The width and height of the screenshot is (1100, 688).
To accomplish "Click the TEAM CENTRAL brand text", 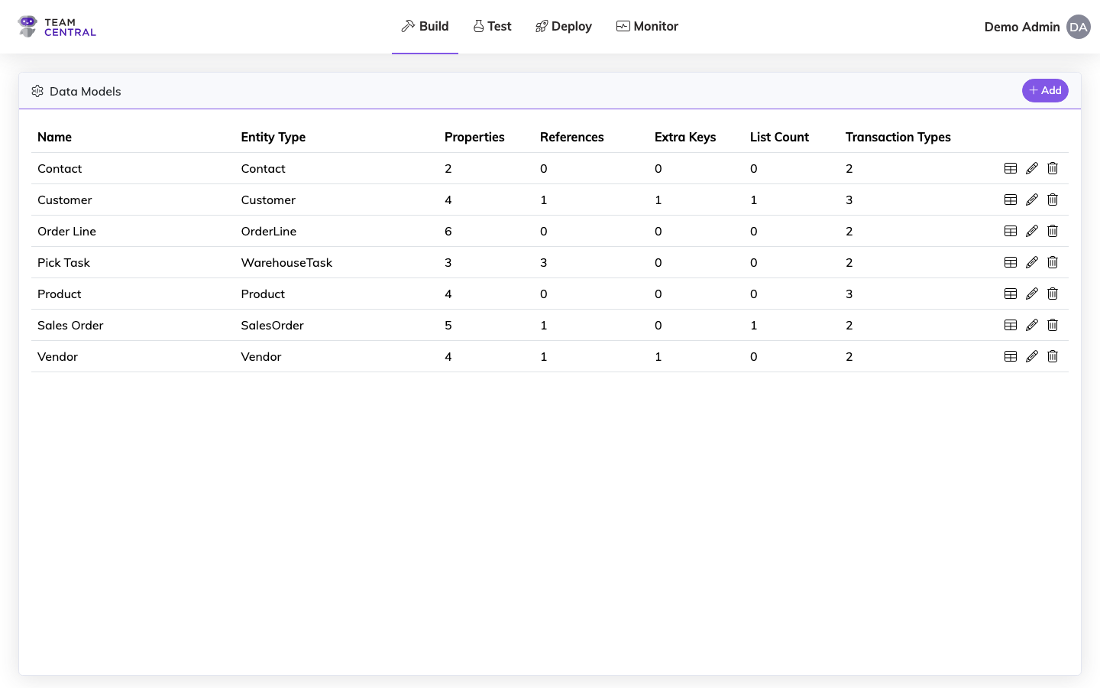I will pyautogui.click(x=70, y=27).
